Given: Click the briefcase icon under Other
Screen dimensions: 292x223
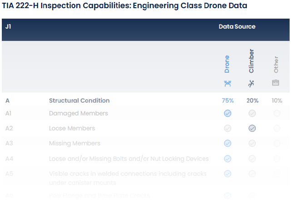Looking at the screenshot, I should [276, 83].
